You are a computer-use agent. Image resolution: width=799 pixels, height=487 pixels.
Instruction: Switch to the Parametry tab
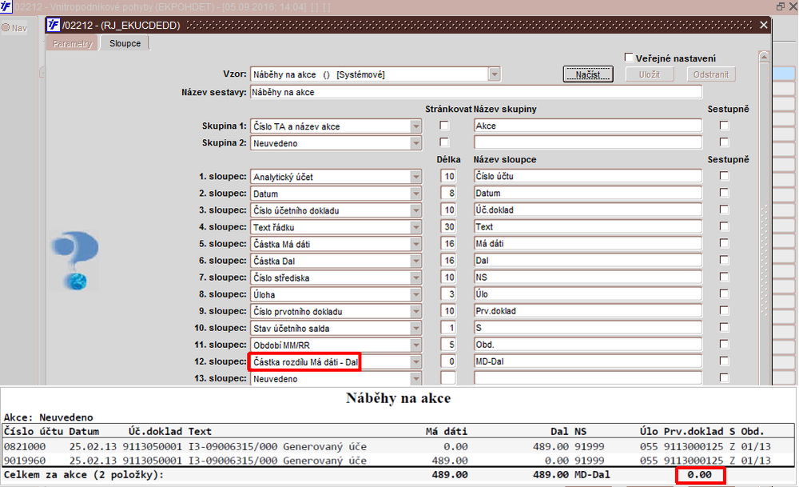tap(73, 43)
